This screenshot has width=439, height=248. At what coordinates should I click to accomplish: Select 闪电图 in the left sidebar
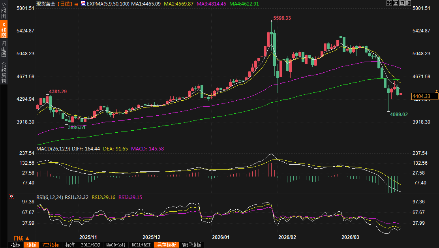4,49
